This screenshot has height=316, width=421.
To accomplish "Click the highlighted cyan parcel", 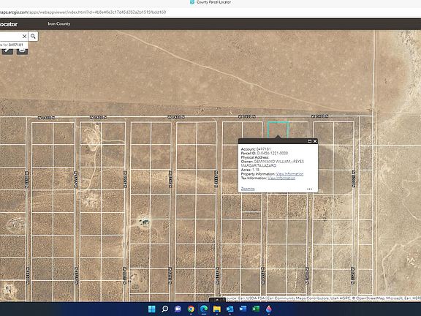I will tap(278, 129).
